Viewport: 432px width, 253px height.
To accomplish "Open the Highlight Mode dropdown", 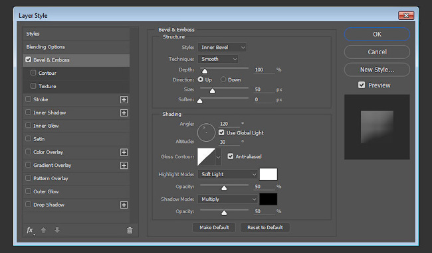I will point(227,174).
